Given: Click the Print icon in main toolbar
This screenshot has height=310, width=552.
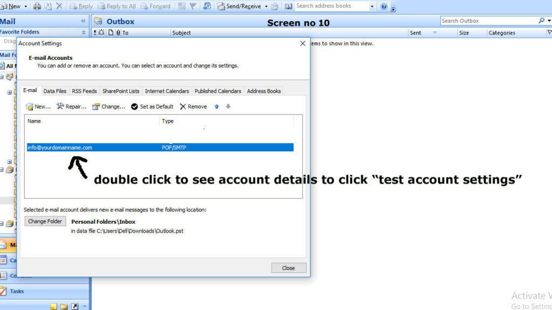Looking at the screenshot, I should tap(37, 6).
